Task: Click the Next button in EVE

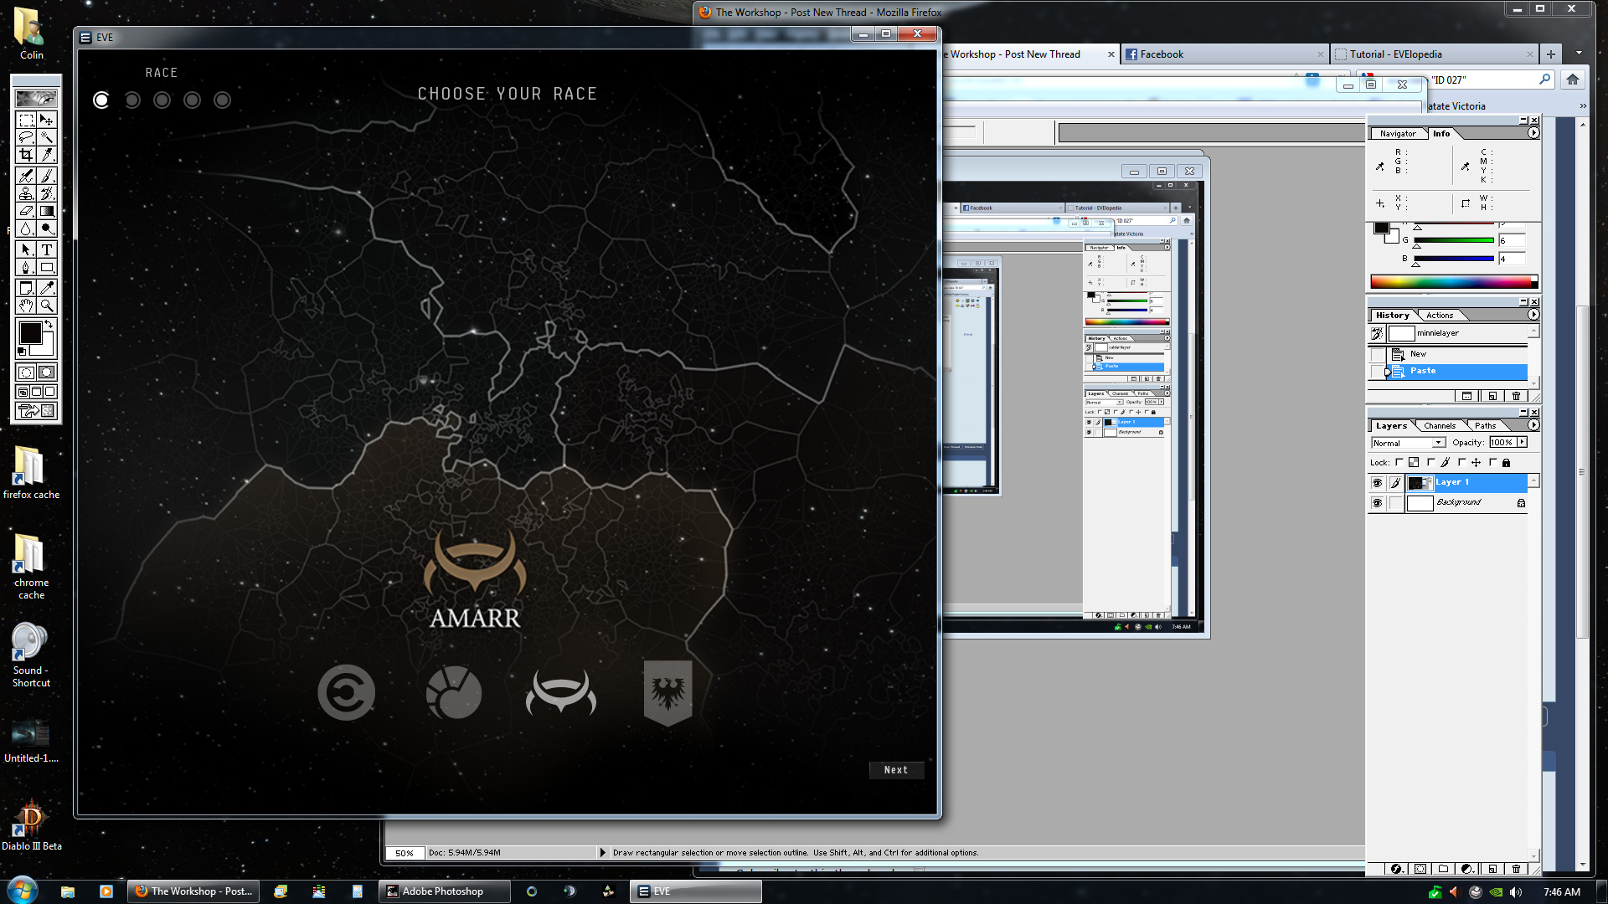Action: [x=895, y=770]
